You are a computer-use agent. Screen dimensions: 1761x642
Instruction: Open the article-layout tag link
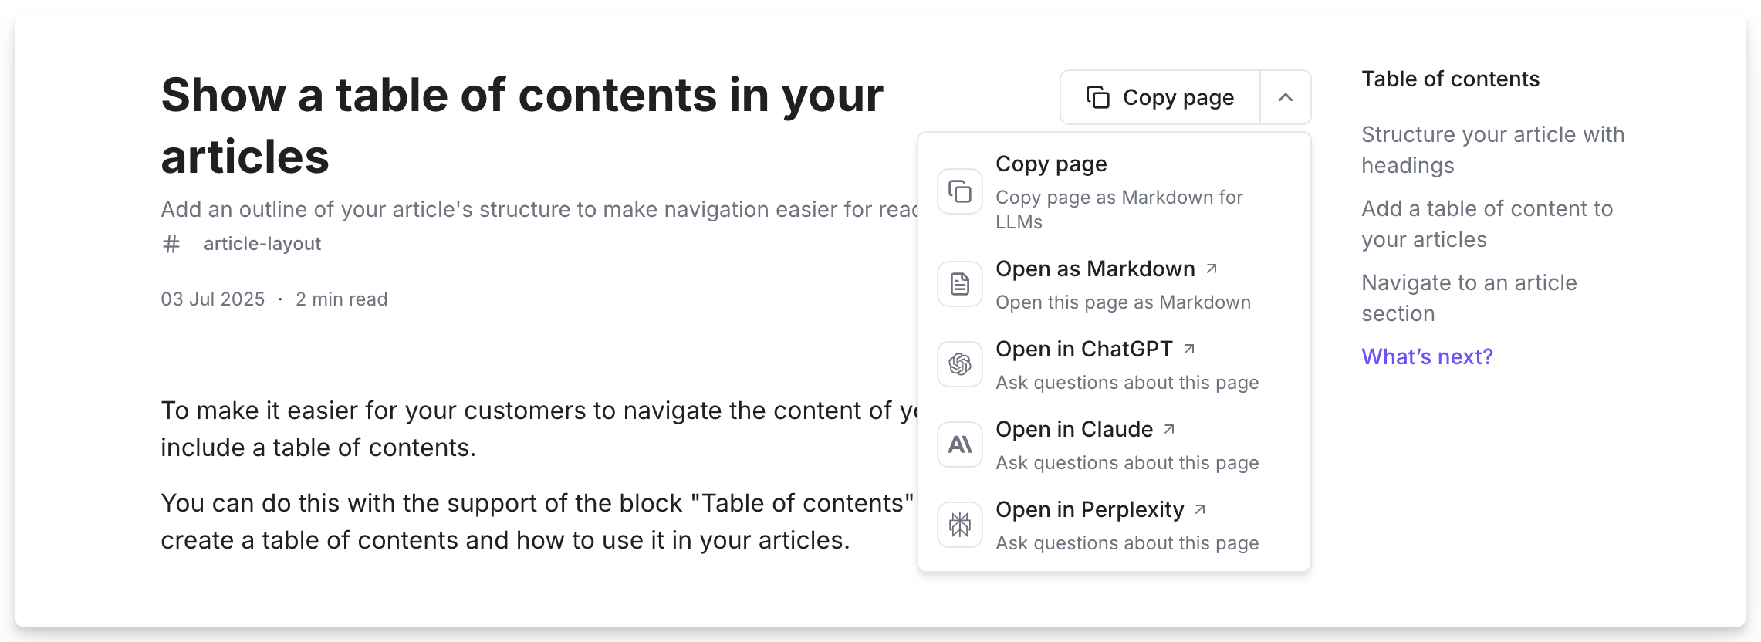(x=262, y=244)
